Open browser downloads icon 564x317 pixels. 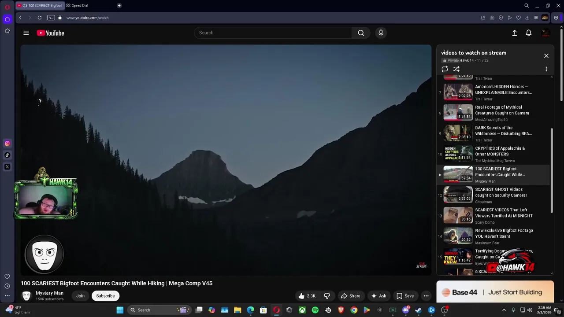527,18
